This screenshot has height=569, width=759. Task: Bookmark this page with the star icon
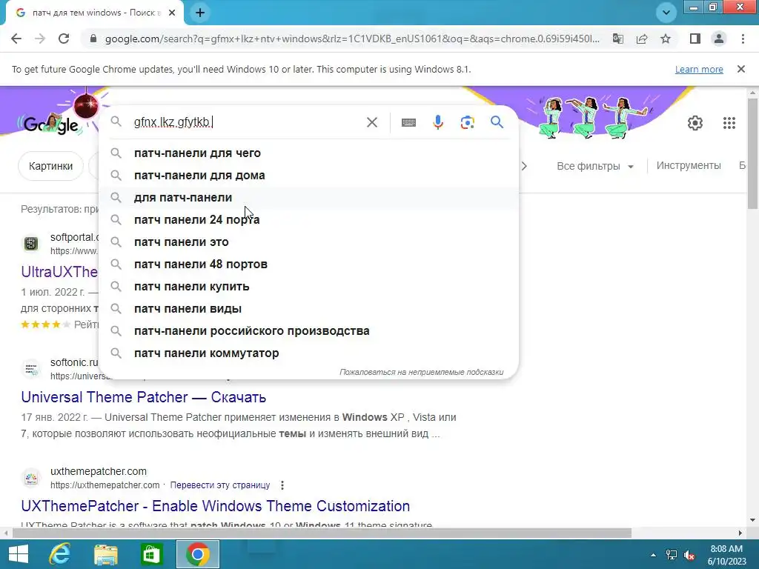(666, 39)
